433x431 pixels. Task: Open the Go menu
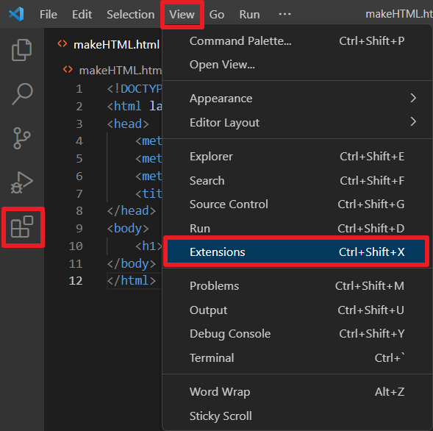click(x=217, y=15)
